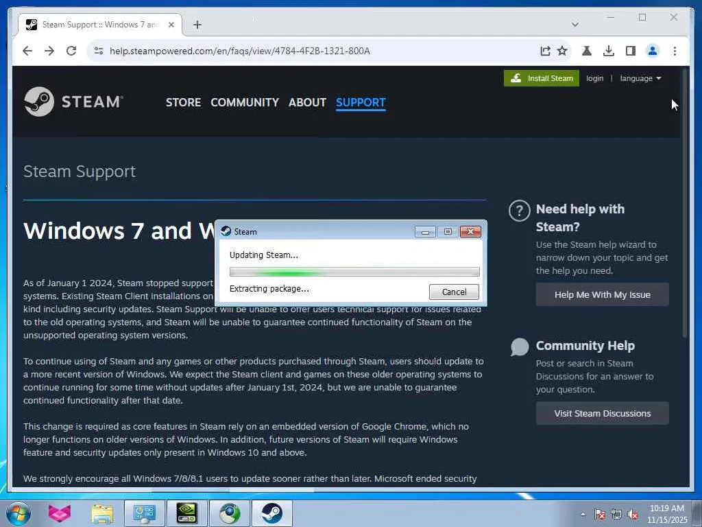The height and width of the screenshot is (527, 702).
Task: Click the Steam logo in the header
Action: click(73, 102)
